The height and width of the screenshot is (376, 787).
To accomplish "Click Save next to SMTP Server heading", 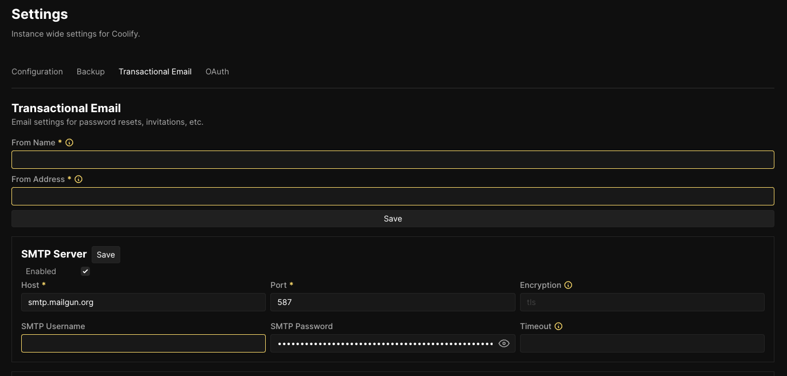I will click(105, 255).
